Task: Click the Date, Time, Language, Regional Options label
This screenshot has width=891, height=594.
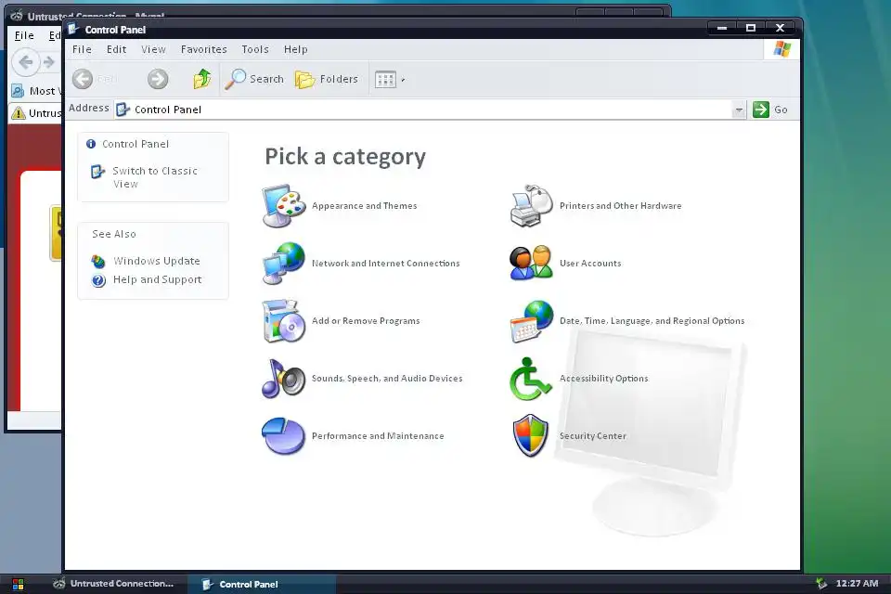Action: pos(652,320)
